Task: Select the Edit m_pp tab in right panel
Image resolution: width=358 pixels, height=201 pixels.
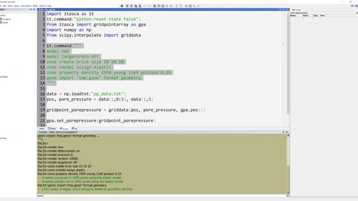Action: 296,10
